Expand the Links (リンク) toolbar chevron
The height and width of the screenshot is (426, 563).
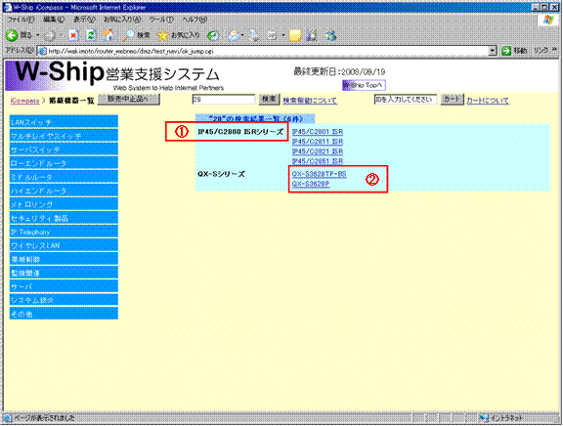coord(555,50)
